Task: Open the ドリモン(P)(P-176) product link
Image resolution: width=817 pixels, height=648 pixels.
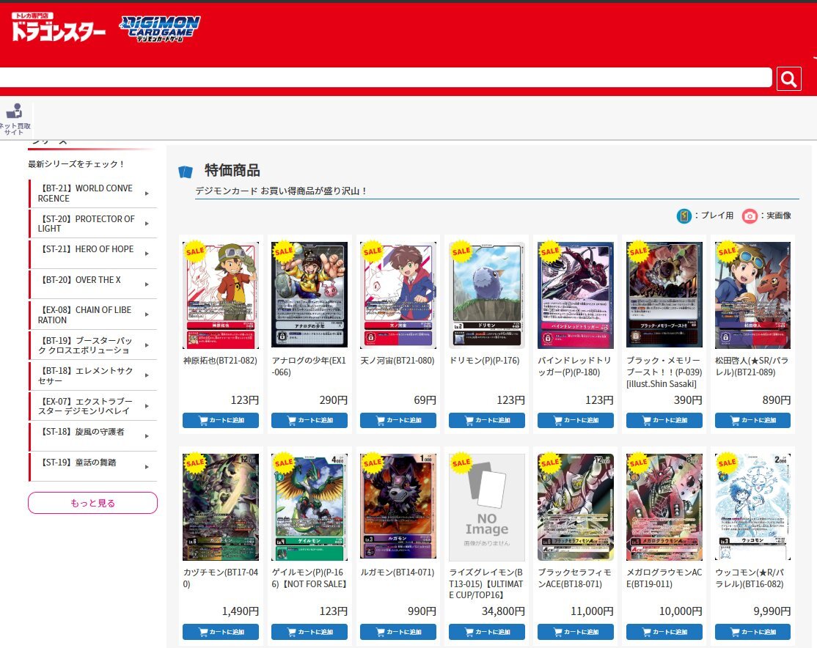Action: click(485, 361)
